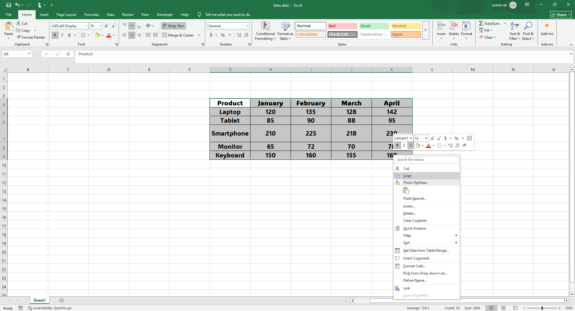This screenshot has height=311, width=575.
Task: Apply yellow Fill Color on mini toolbar
Action: point(417,145)
